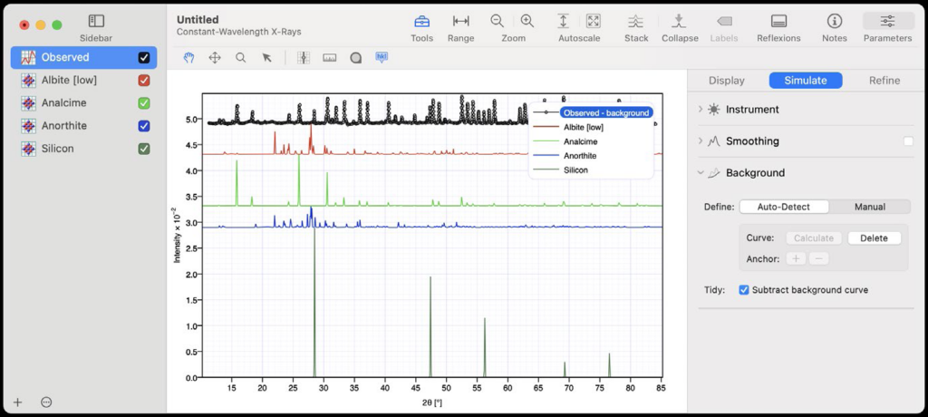Open the Tools toolbox icon
Screen dimensions: 928x417
pos(421,22)
